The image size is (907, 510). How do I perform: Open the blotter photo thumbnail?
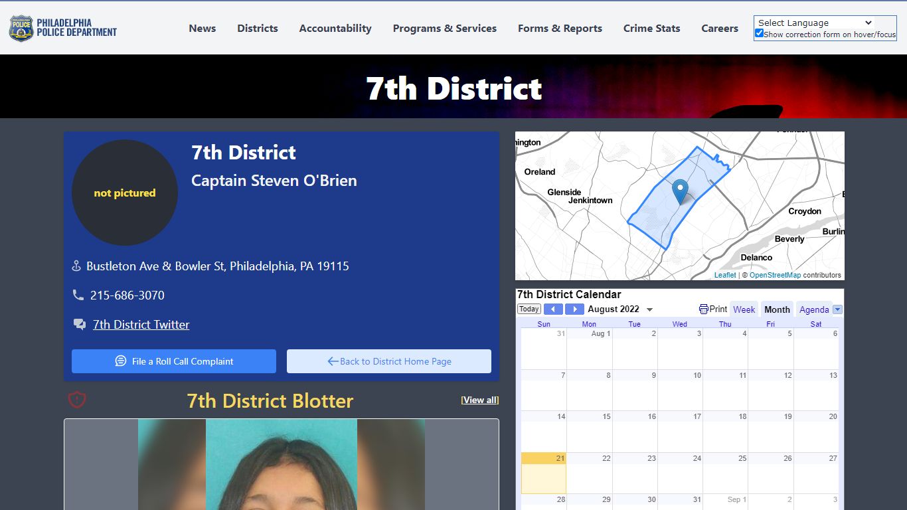(x=282, y=464)
